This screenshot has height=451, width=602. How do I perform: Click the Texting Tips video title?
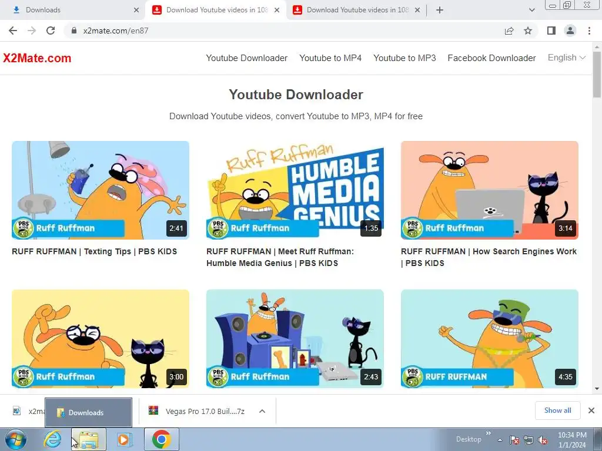coord(95,251)
